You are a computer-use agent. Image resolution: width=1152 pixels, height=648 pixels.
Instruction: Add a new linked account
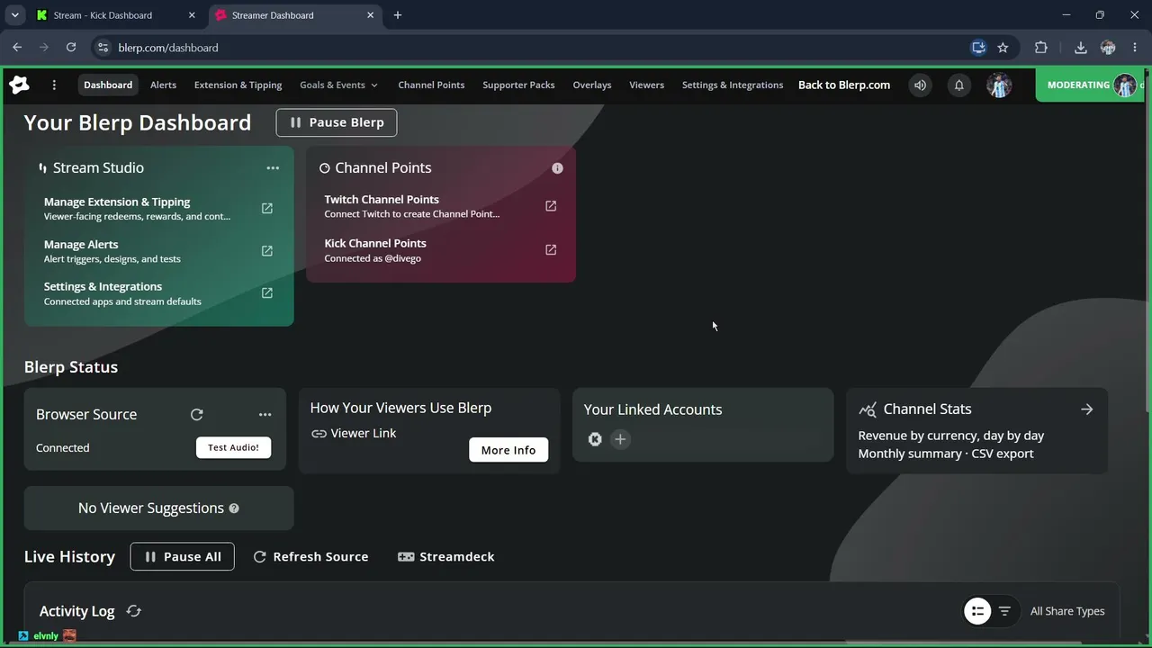click(620, 439)
